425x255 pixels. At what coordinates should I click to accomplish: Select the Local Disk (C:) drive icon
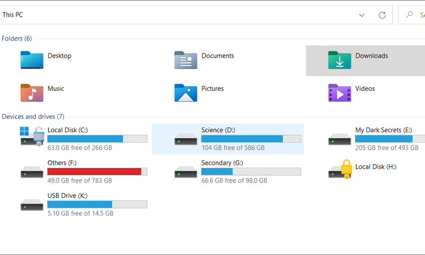pos(32,136)
